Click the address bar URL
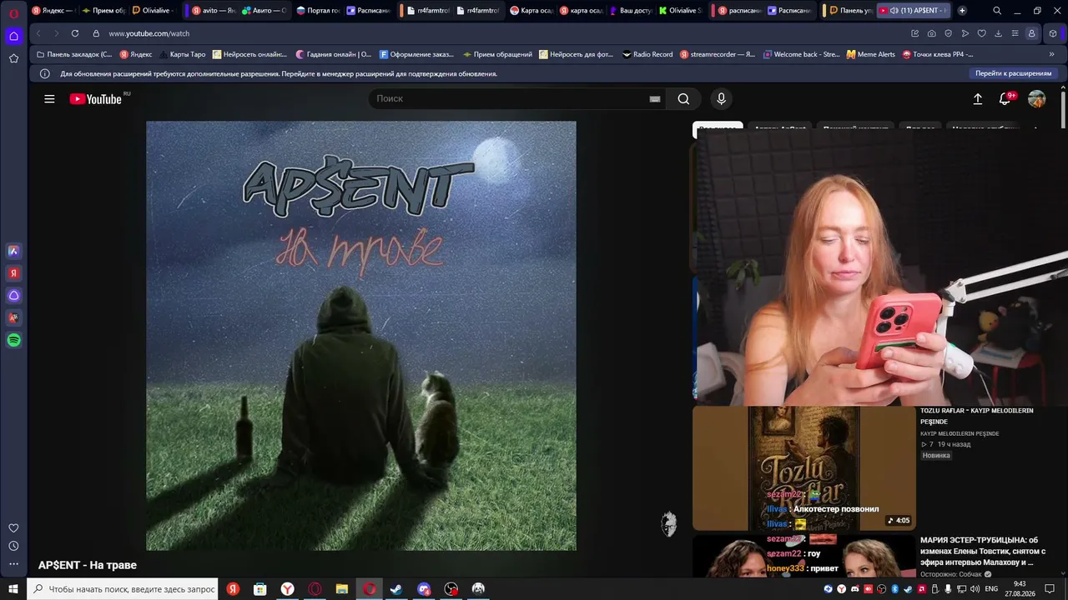The height and width of the screenshot is (600, 1068). [x=149, y=33]
